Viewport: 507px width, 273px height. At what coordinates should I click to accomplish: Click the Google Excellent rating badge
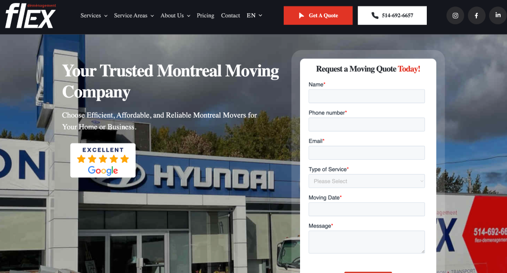(x=103, y=160)
